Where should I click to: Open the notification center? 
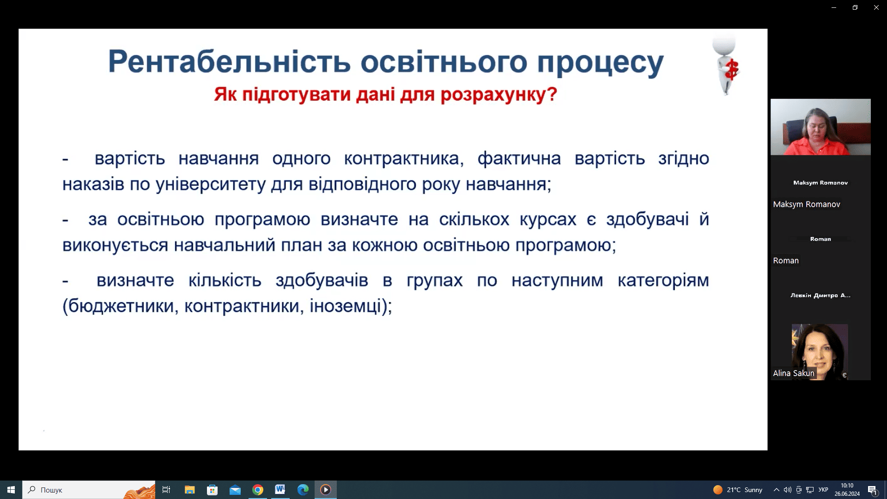pos(872,490)
